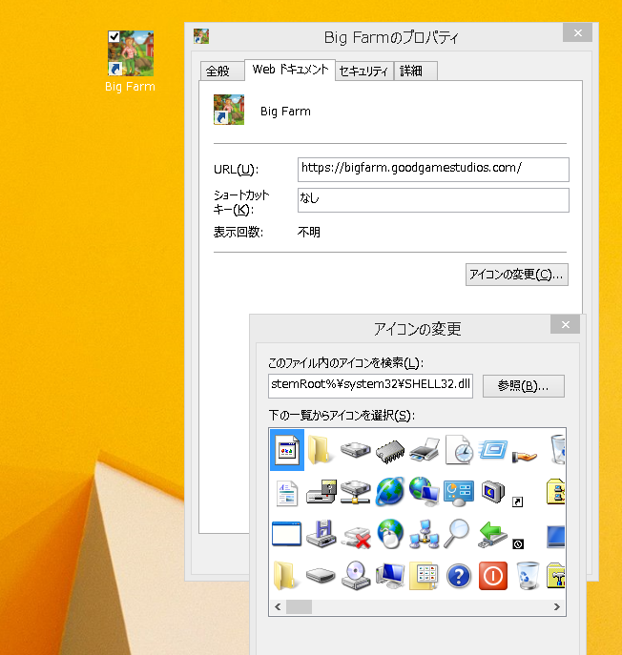Click the URL input field
The width and height of the screenshot is (622, 655).
coord(433,169)
